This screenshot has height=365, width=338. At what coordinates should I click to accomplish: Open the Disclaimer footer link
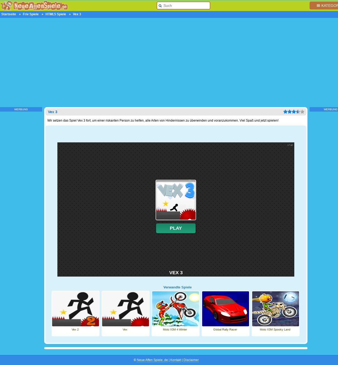(191, 360)
